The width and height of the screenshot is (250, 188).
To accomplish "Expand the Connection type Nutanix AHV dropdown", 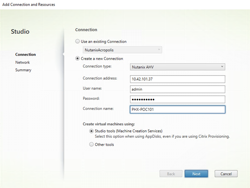I will (x=177, y=67).
